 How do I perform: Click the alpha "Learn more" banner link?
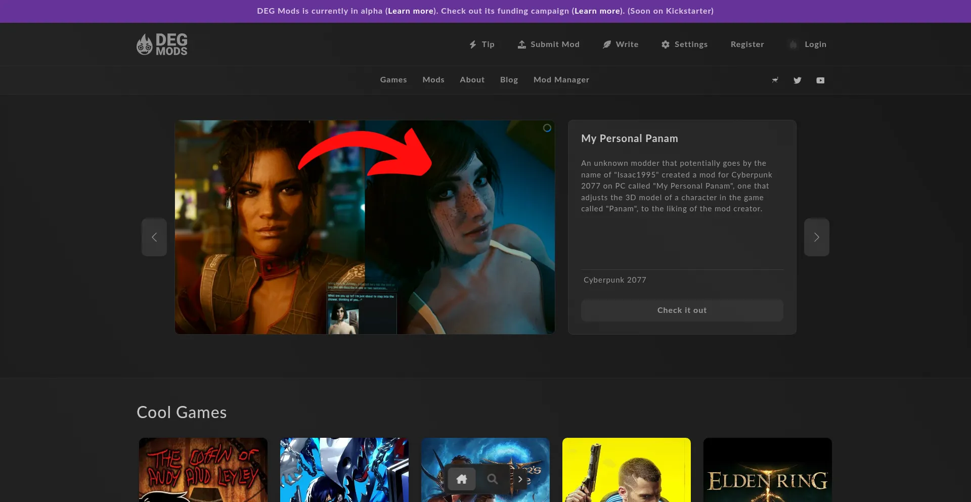410,11
